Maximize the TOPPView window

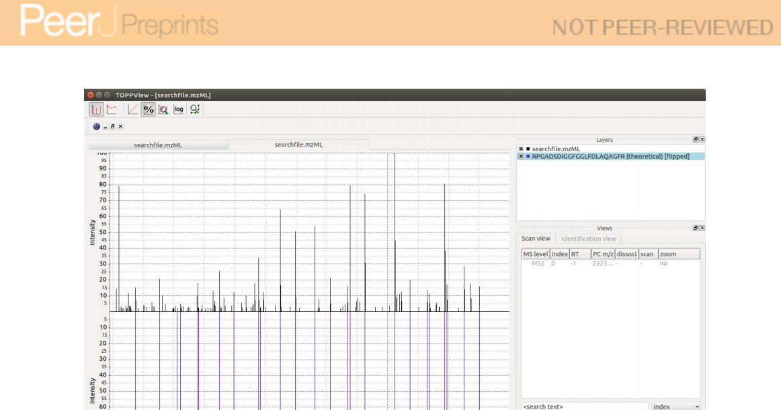pyautogui.click(x=107, y=95)
